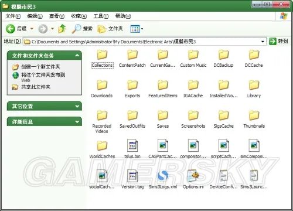Image resolution: width=293 pixels, height=211 pixels.
Task: Select the DCCache folder
Action: pyautogui.click(x=254, y=59)
